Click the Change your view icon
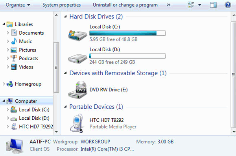The image size is (236, 156). click(x=191, y=5)
